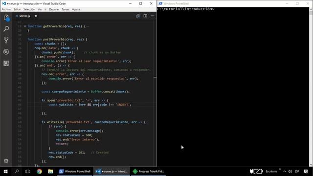Launch Chrome from the taskbar
Viewport: 313px width, 176px height.
(39, 172)
